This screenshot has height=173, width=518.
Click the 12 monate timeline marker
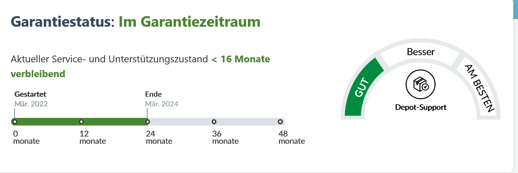(81, 122)
